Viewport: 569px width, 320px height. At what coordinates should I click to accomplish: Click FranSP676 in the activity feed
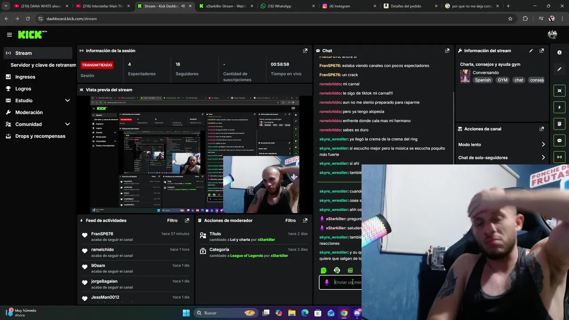point(102,234)
